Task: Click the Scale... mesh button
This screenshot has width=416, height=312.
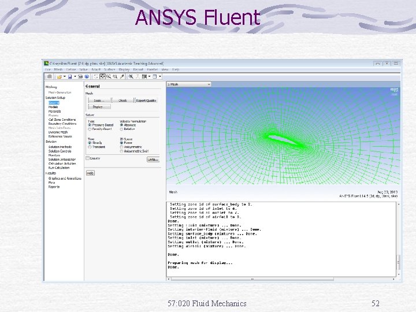Action: [99, 101]
